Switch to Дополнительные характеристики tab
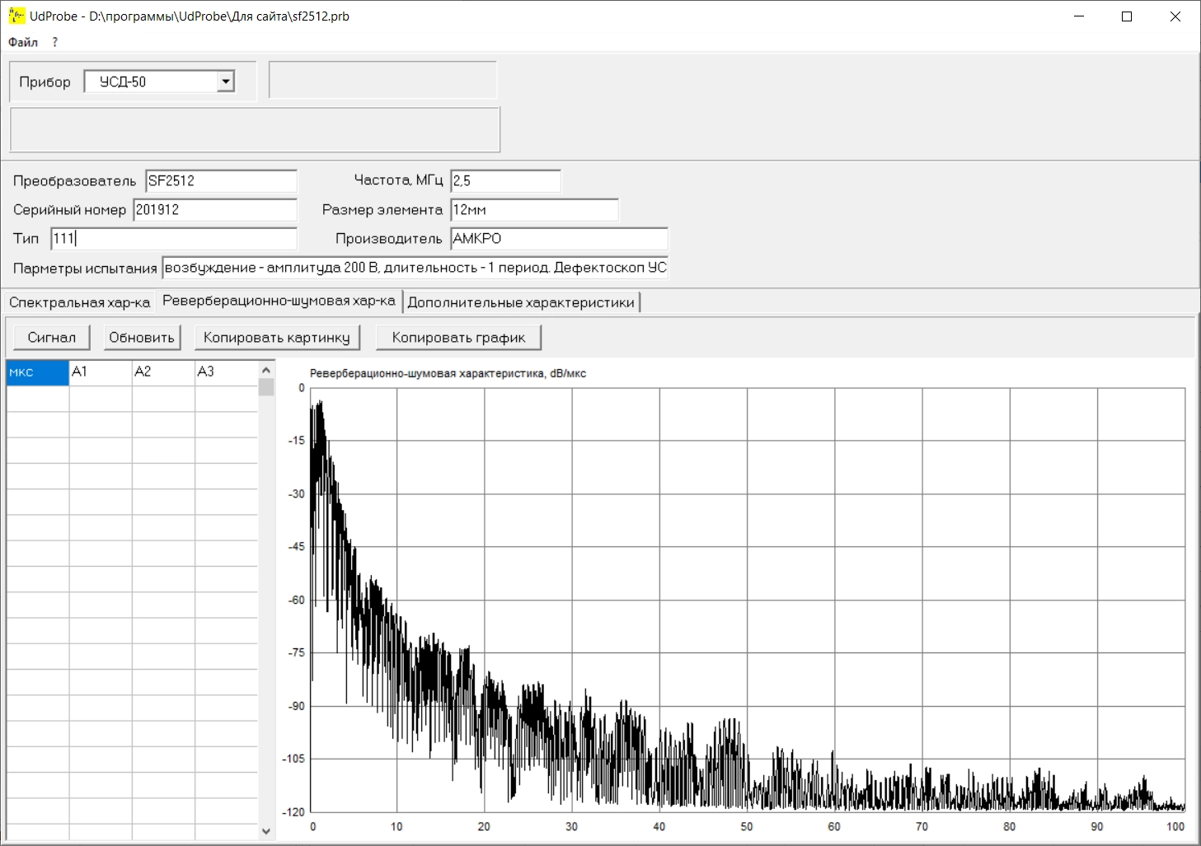The image size is (1201, 846). click(x=521, y=302)
